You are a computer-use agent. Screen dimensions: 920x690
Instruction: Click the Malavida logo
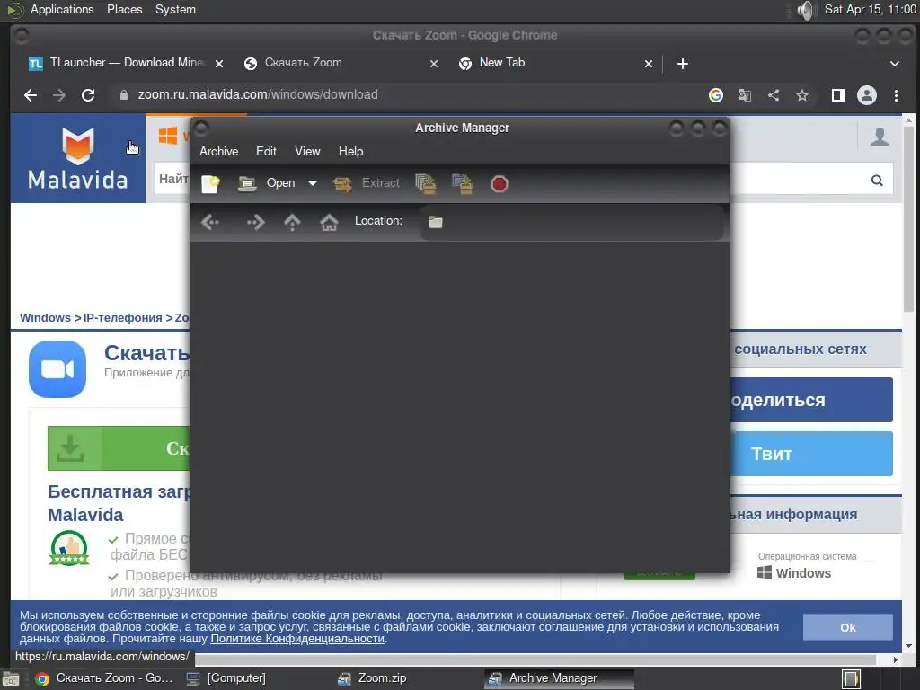pyautogui.click(x=78, y=158)
